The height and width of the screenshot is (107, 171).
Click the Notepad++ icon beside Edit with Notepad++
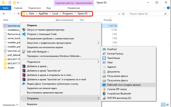click(x=24, y=52)
